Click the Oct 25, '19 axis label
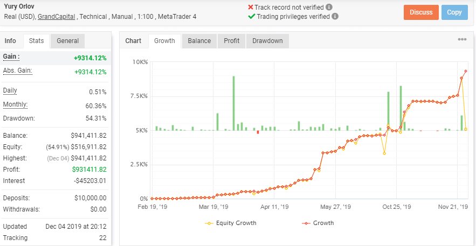Viewport: 476px width, 246px height. (x=397, y=207)
